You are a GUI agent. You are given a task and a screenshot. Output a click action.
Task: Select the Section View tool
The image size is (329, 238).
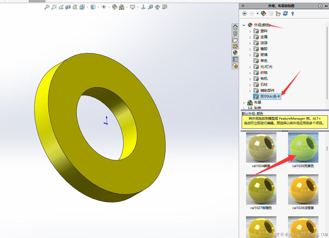click(68, 7)
